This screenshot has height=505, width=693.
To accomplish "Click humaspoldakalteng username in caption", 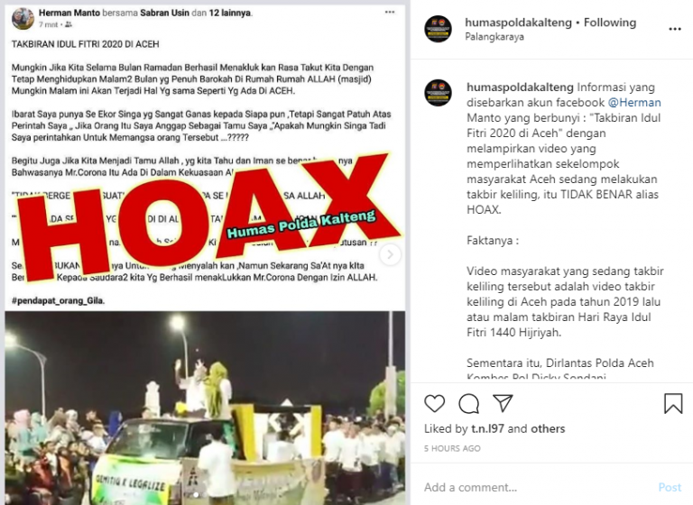I will click(x=520, y=87).
